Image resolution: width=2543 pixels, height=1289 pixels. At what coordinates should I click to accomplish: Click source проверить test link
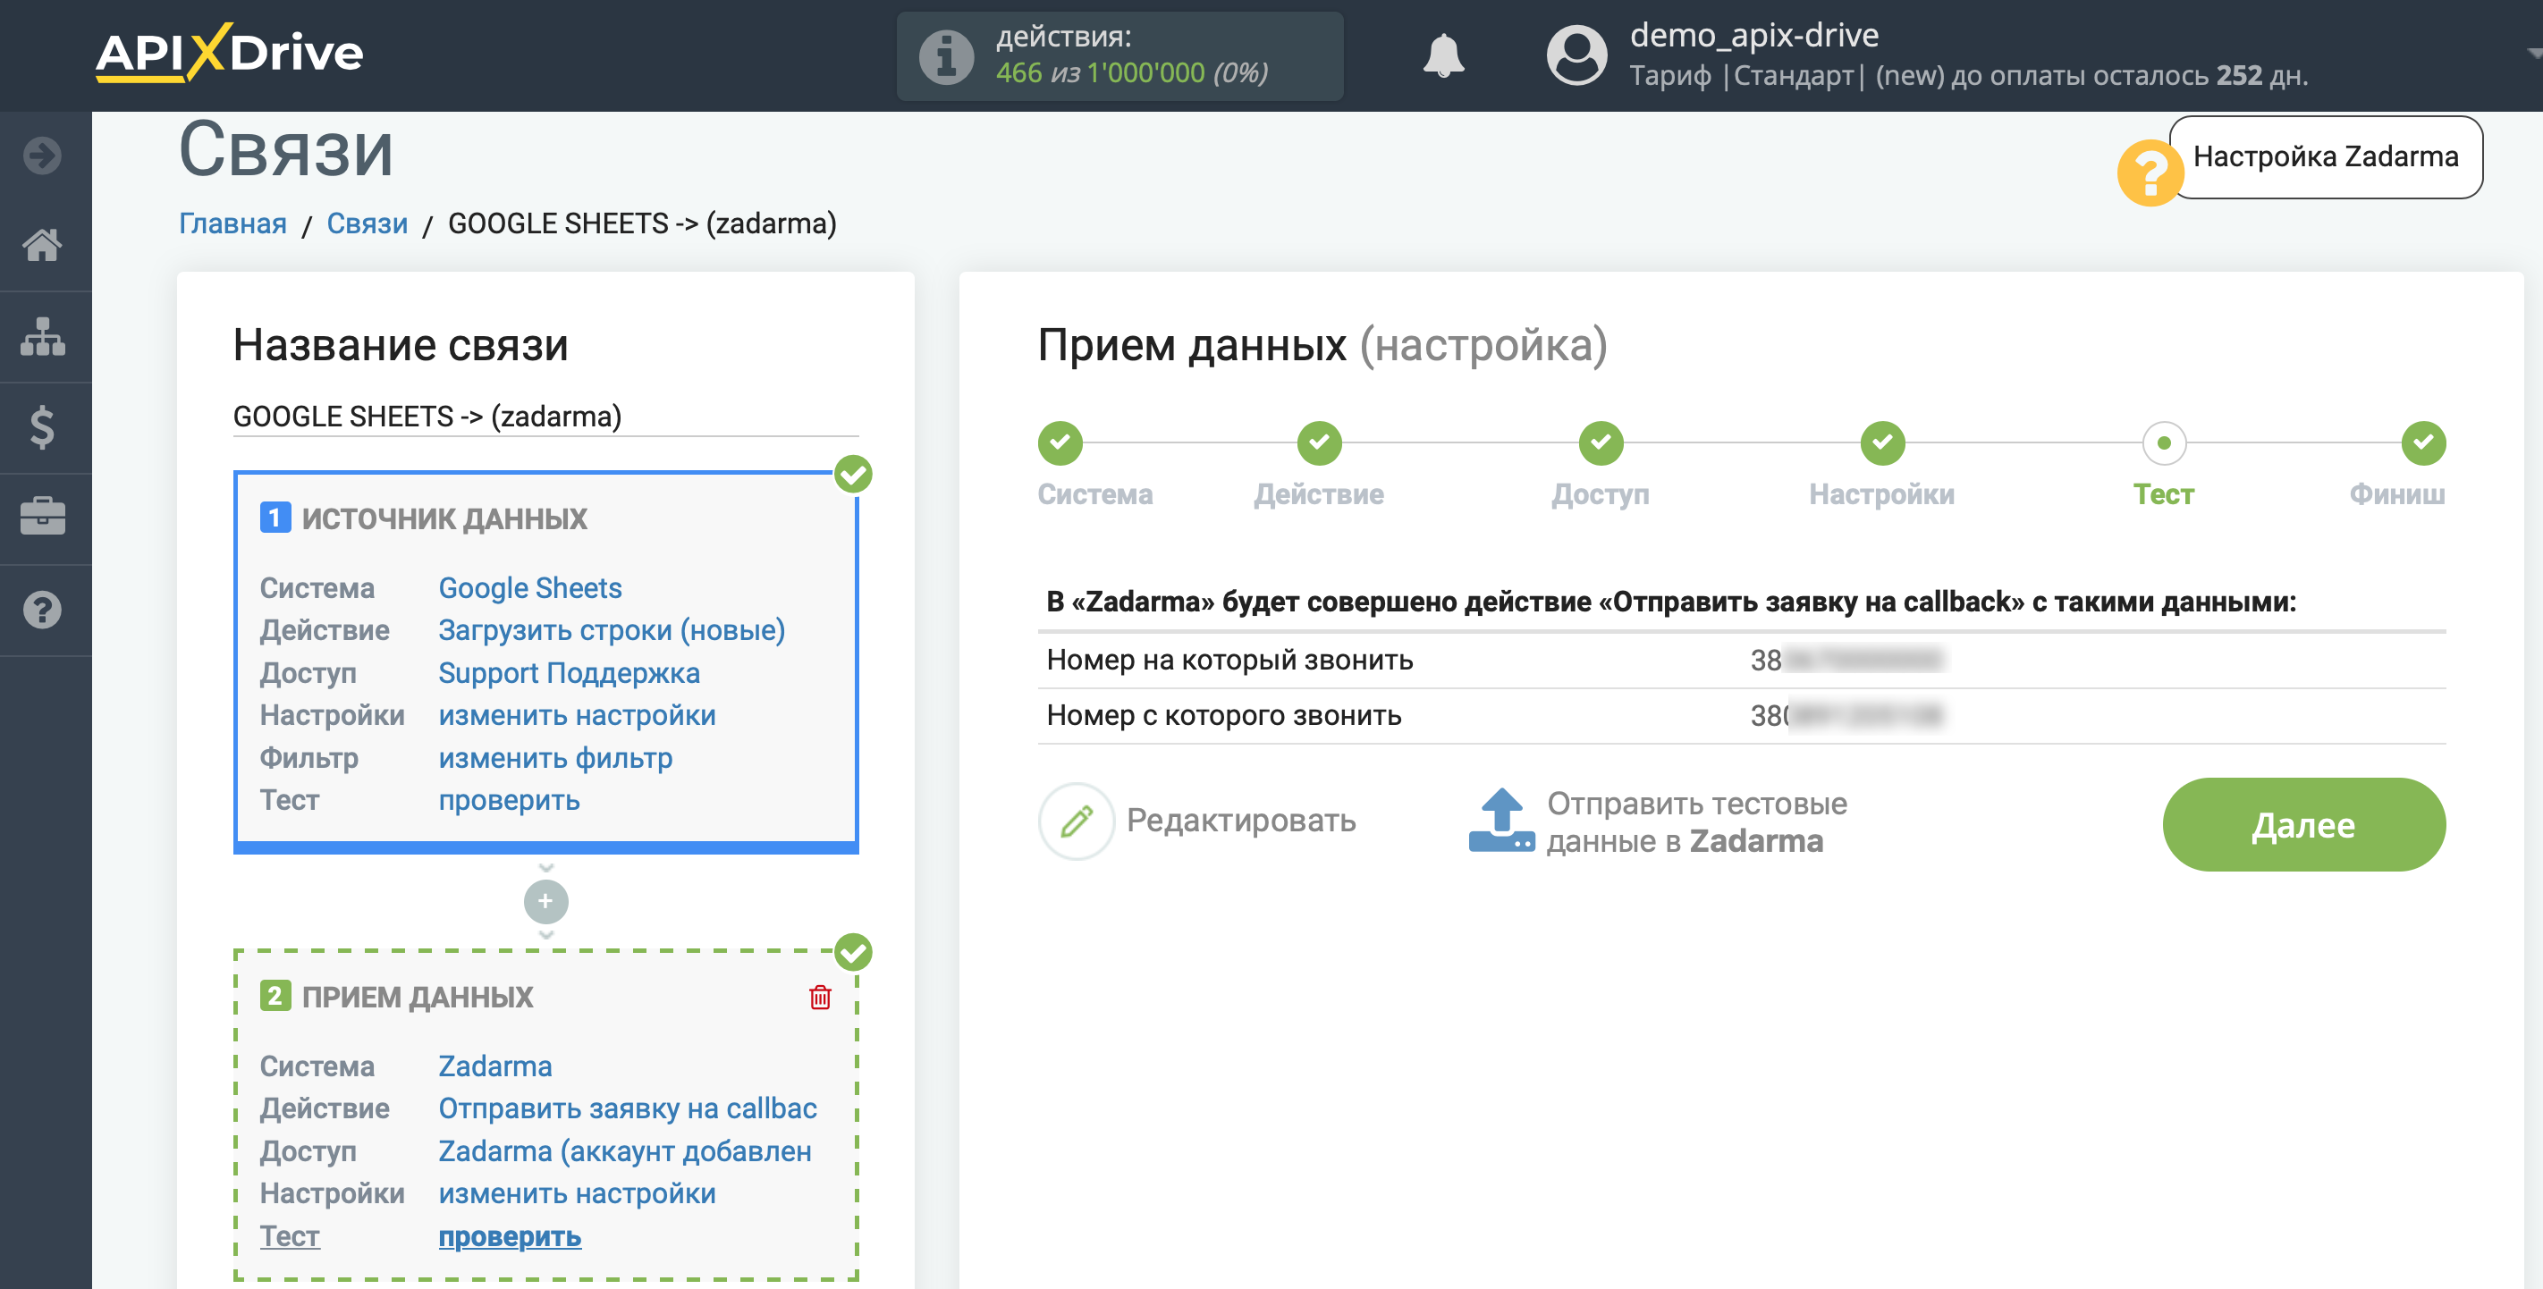coord(509,800)
